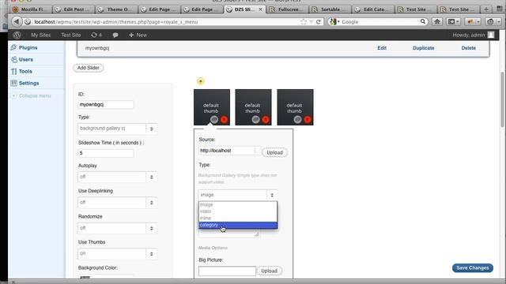This screenshot has width=506, height=284.
Task: Open Test Site in the admin bar
Action: click(71, 35)
